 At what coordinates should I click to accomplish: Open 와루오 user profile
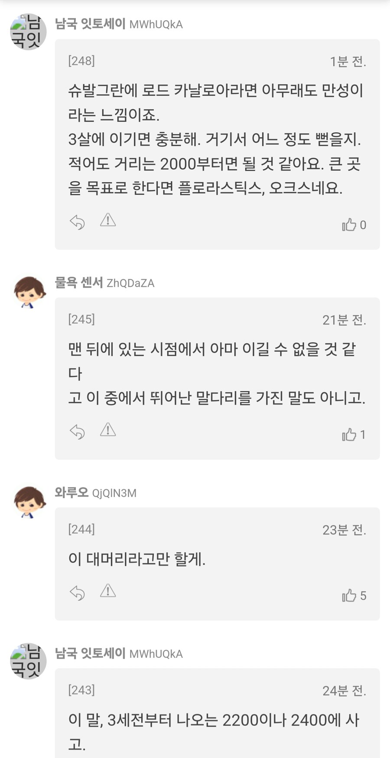click(x=71, y=493)
